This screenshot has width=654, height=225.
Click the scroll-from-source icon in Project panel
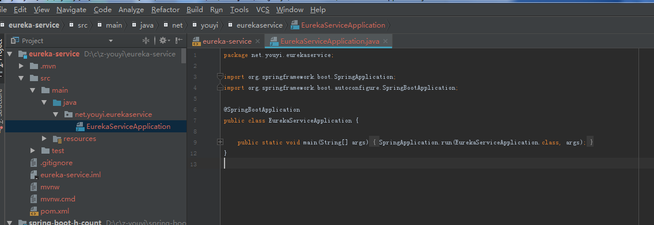(146, 40)
